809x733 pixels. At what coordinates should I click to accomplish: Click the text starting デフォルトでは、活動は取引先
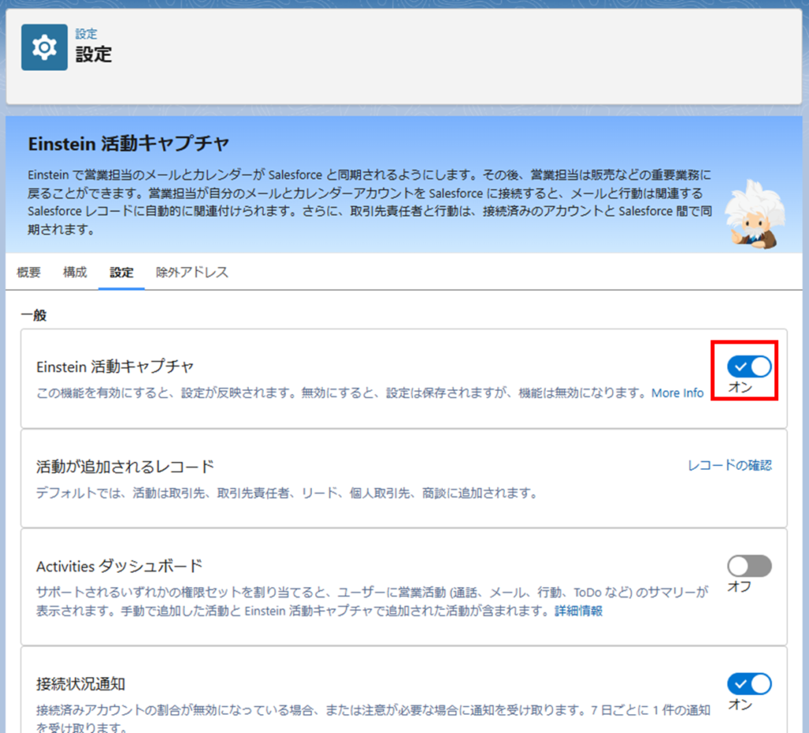[x=286, y=493]
